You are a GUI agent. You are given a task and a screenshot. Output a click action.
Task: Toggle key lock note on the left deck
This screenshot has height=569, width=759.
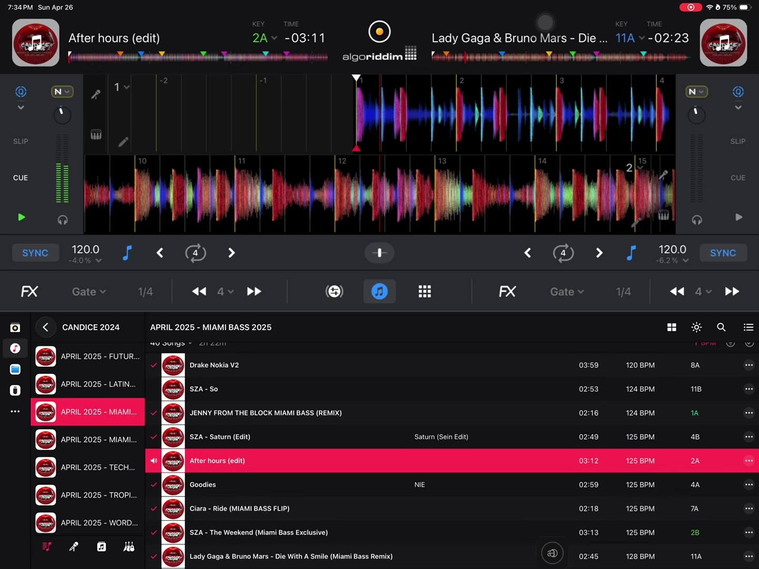(127, 253)
